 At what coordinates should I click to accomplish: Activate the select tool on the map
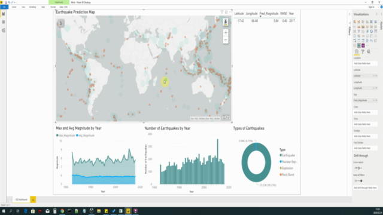pyautogui.click(x=61, y=23)
